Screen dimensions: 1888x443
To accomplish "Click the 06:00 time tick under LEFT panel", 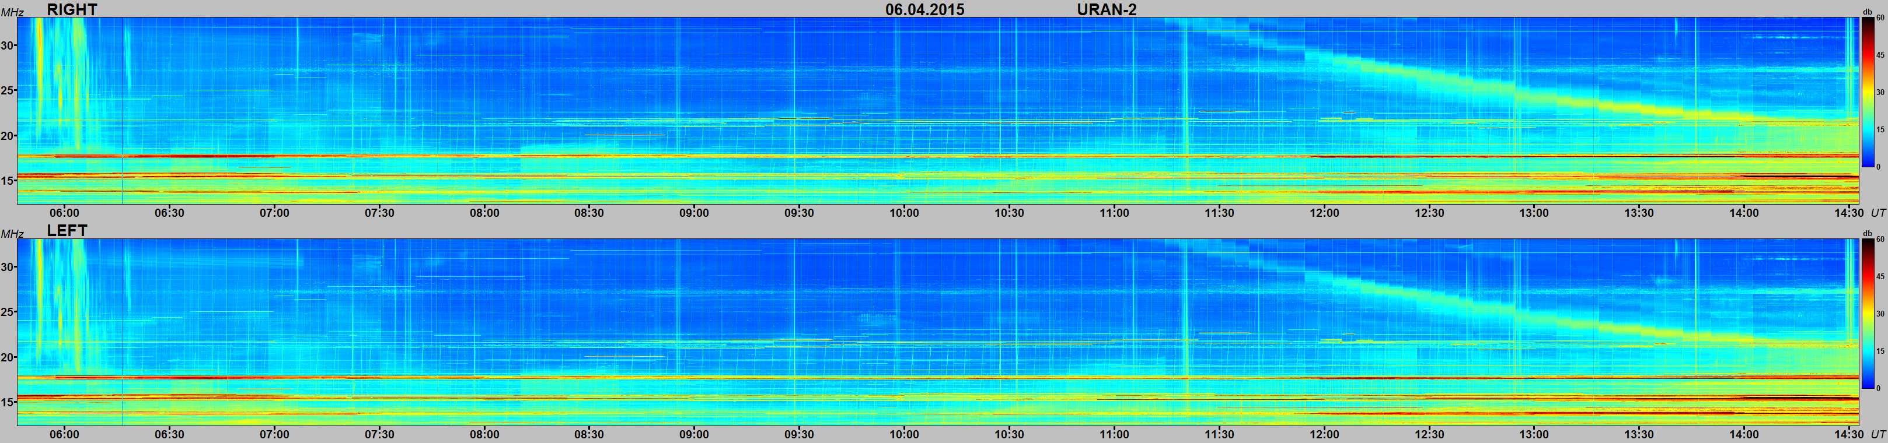I will click(x=65, y=434).
